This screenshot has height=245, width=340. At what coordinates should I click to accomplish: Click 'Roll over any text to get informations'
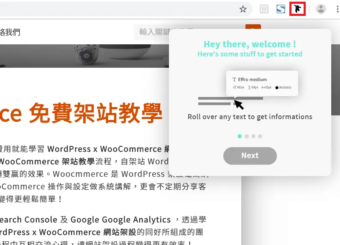(x=250, y=117)
